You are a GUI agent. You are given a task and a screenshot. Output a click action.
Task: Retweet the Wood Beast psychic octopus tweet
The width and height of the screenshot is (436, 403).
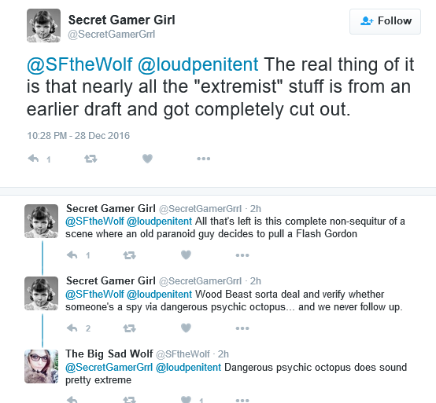pos(129,328)
